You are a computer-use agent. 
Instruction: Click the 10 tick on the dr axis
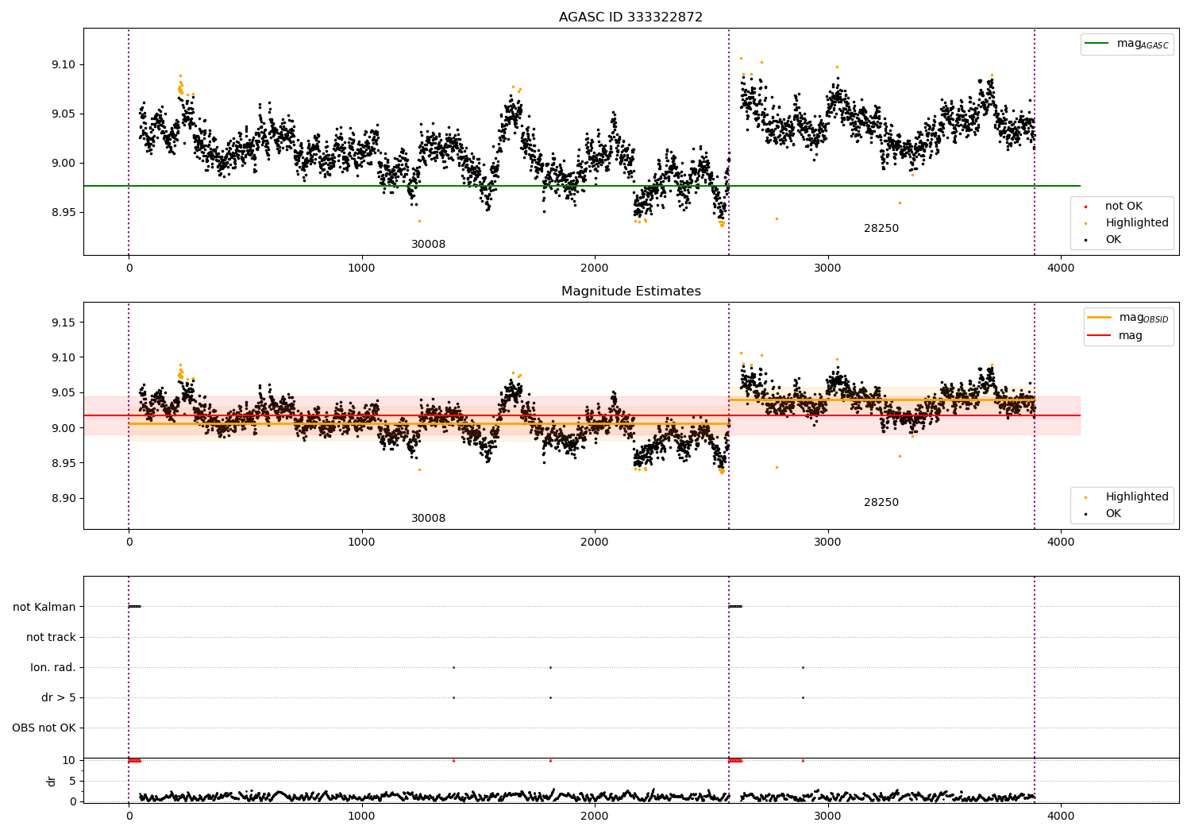pos(69,760)
